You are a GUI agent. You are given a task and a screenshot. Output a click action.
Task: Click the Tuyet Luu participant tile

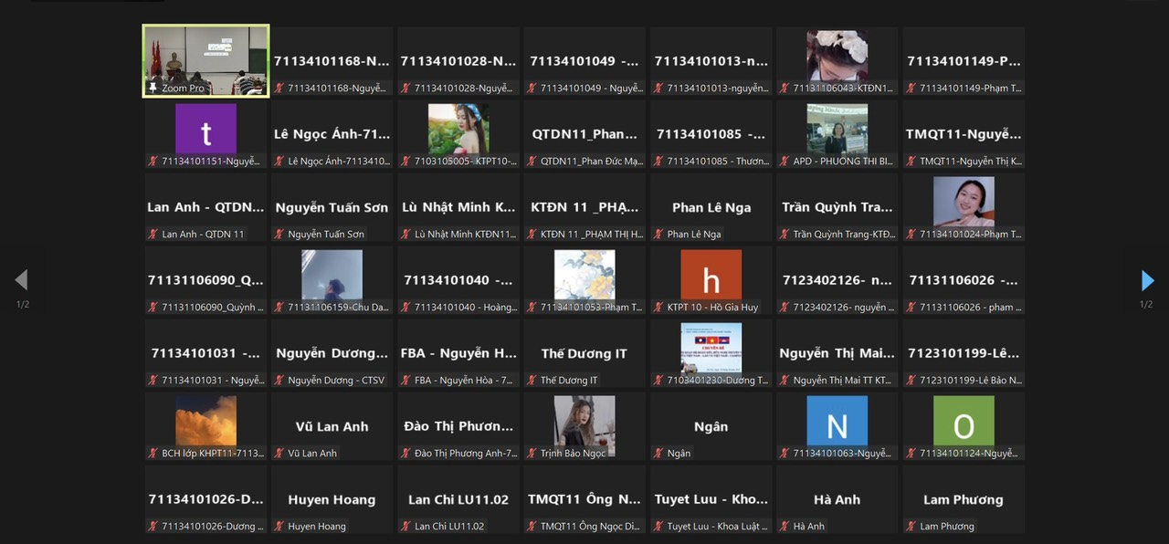(x=711, y=500)
